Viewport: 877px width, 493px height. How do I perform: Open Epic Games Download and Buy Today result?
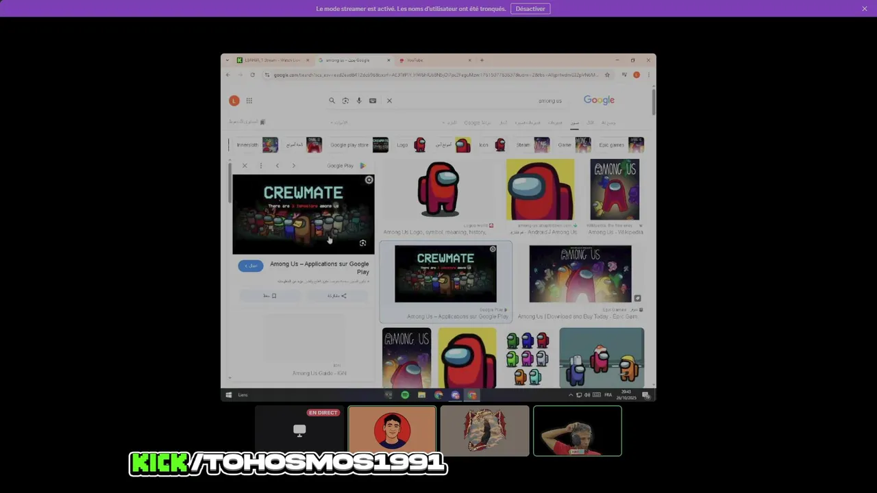[x=580, y=282]
